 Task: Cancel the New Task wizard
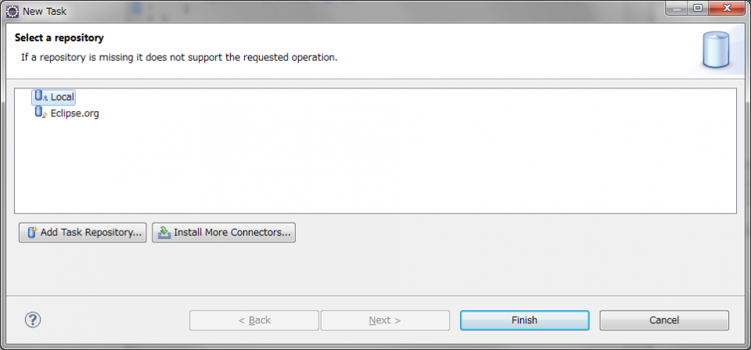(664, 320)
